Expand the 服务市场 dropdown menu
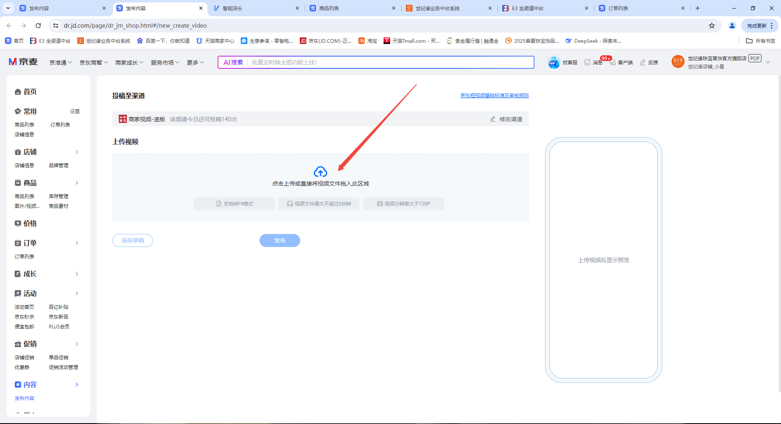The width and height of the screenshot is (781, 424). coord(165,62)
